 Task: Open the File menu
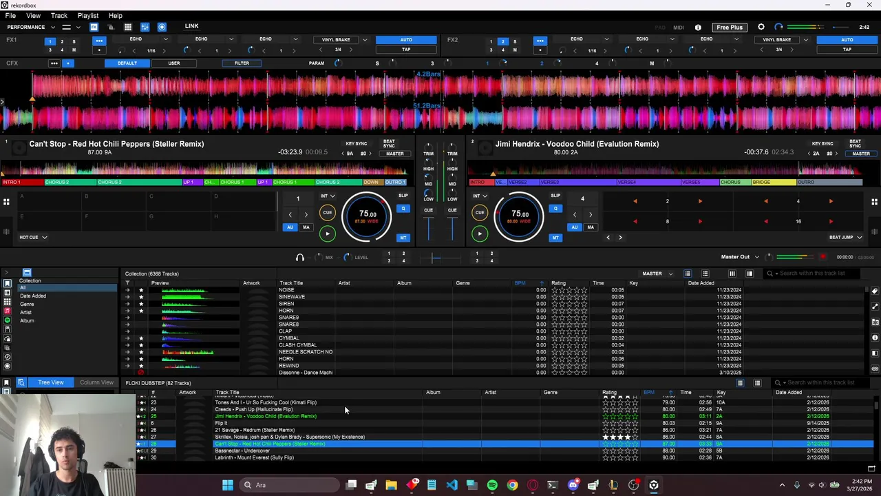click(10, 15)
